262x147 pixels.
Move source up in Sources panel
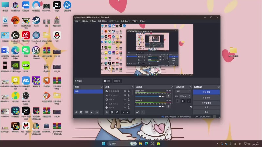coord(123,112)
